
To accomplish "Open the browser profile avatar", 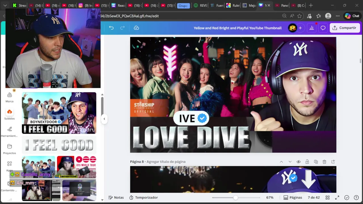I will tap(328, 16).
